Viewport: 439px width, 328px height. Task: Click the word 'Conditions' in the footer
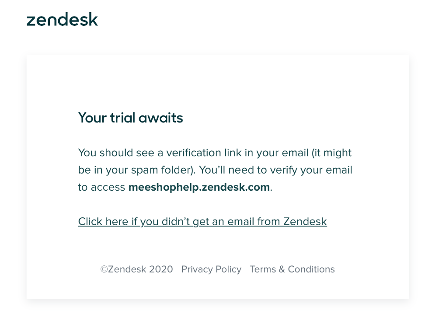point(311,269)
